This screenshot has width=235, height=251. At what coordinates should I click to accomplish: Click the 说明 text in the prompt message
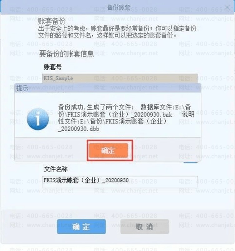coord(188,114)
